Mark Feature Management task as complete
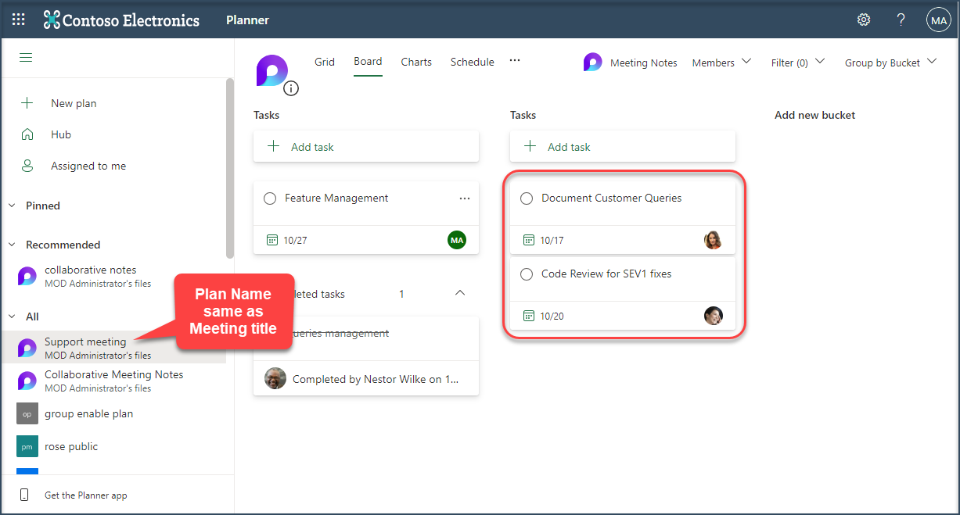The height and width of the screenshot is (515, 960). (x=270, y=198)
